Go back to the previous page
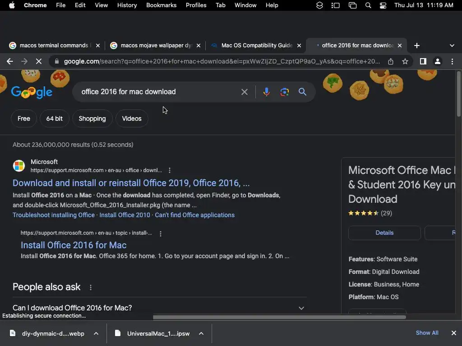Image resolution: width=462 pixels, height=346 pixels. 10,61
